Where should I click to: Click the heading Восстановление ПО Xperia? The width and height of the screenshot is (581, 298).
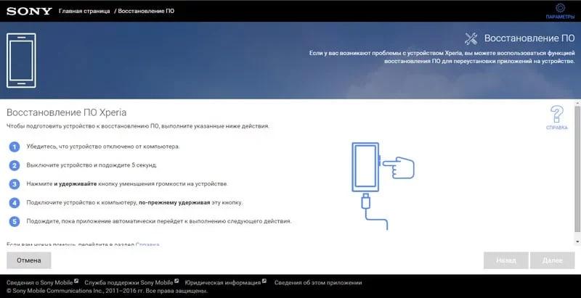point(67,112)
